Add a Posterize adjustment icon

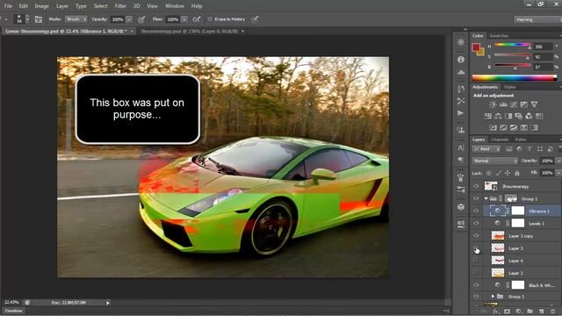pyautogui.click(x=503, y=127)
